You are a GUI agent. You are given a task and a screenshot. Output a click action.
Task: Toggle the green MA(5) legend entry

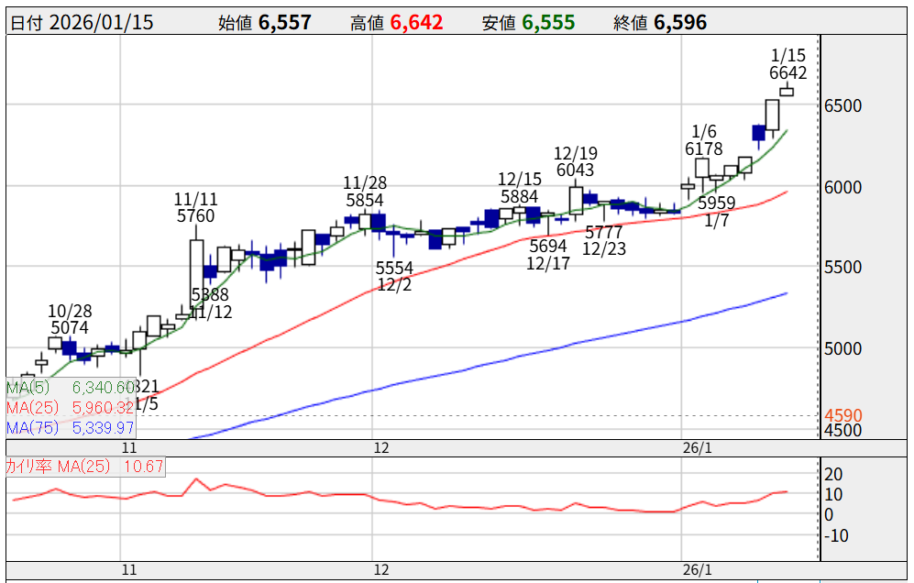click(71, 388)
